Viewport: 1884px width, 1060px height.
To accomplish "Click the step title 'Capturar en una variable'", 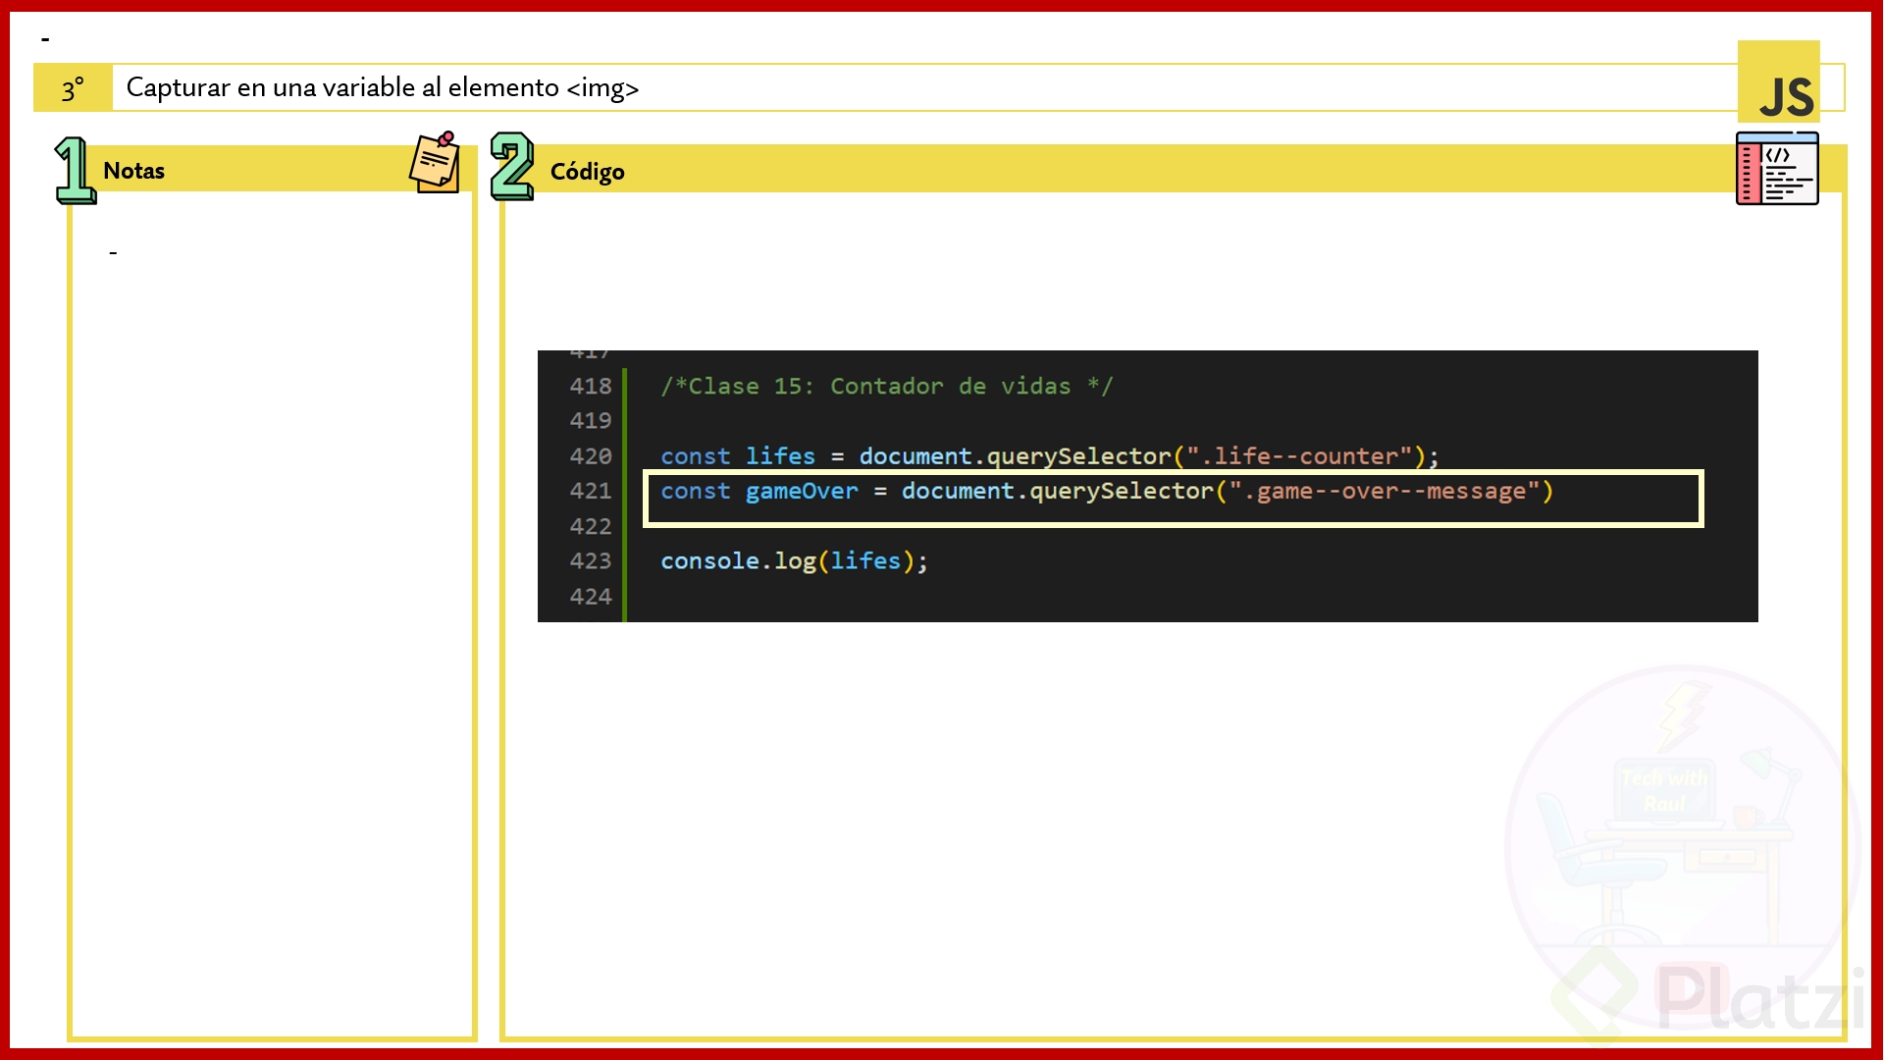I will click(383, 87).
